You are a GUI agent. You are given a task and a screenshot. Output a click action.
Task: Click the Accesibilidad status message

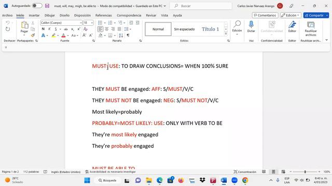pyautogui.click(x=110, y=172)
